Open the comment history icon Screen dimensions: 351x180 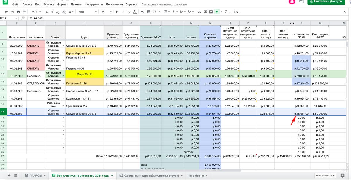pyautogui.click(x=301, y=1)
